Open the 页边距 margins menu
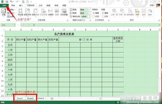The image size is (162, 104). (x=20, y=12)
